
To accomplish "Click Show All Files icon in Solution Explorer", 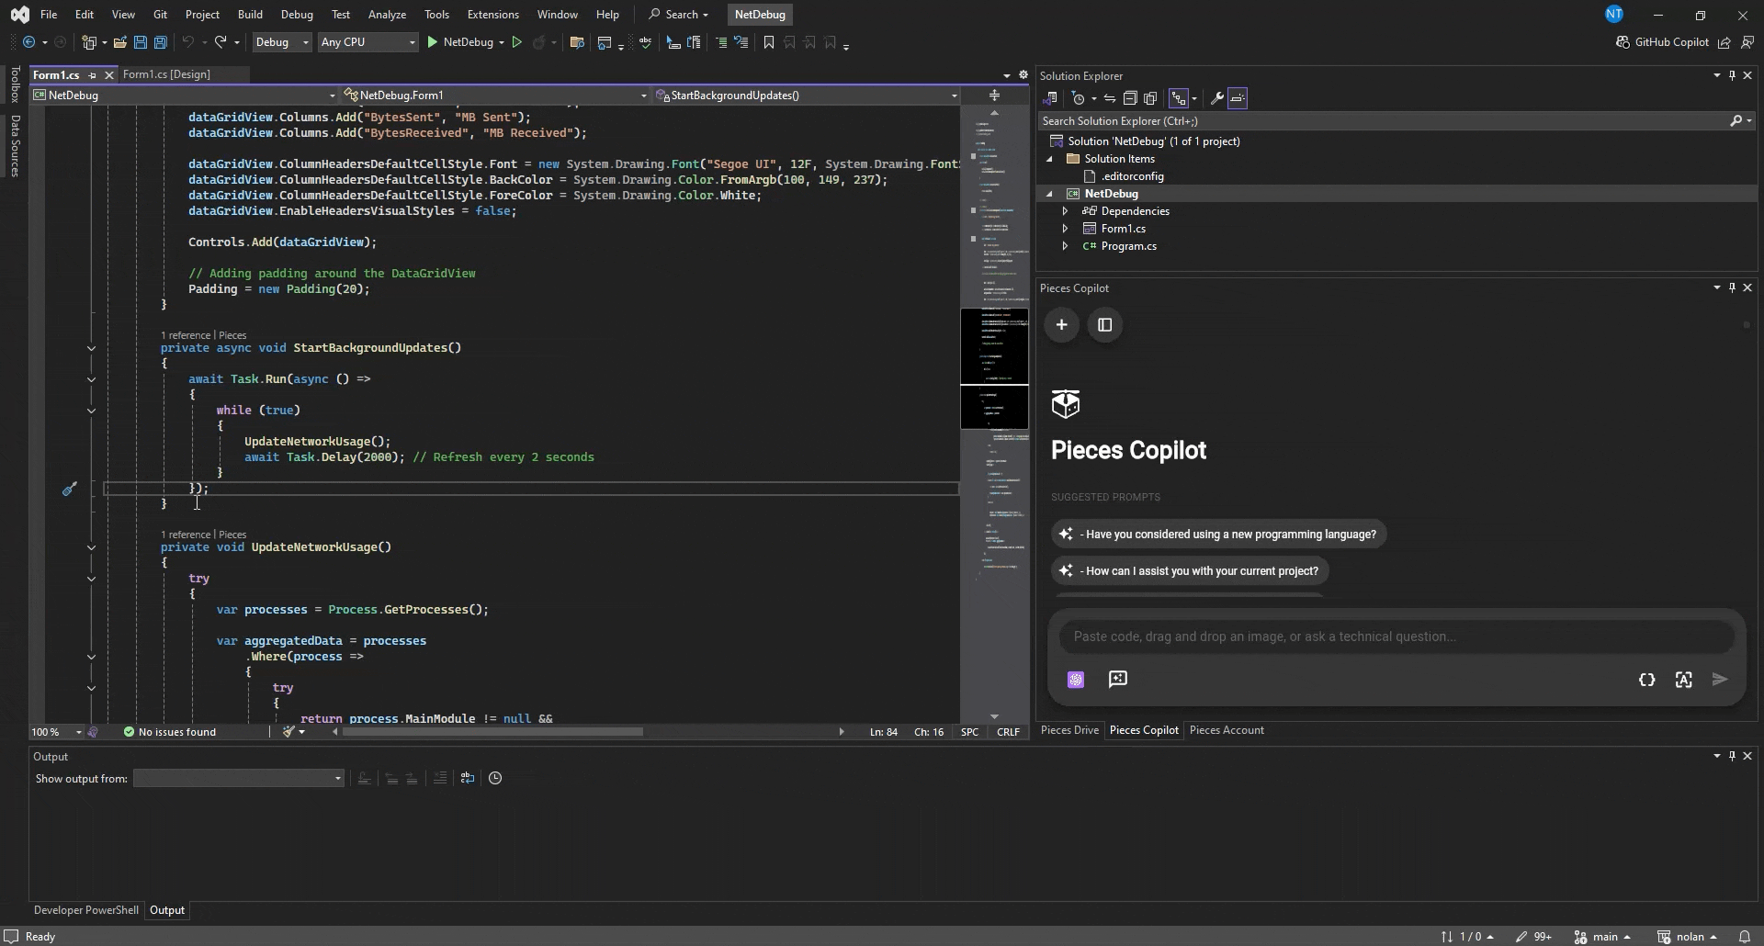I will click(x=1150, y=98).
